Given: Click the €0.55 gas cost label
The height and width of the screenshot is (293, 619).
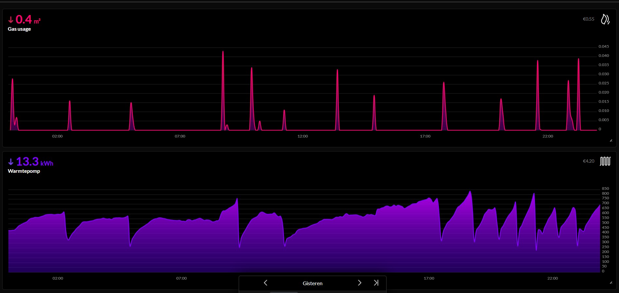Looking at the screenshot, I should [x=588, y=19].
